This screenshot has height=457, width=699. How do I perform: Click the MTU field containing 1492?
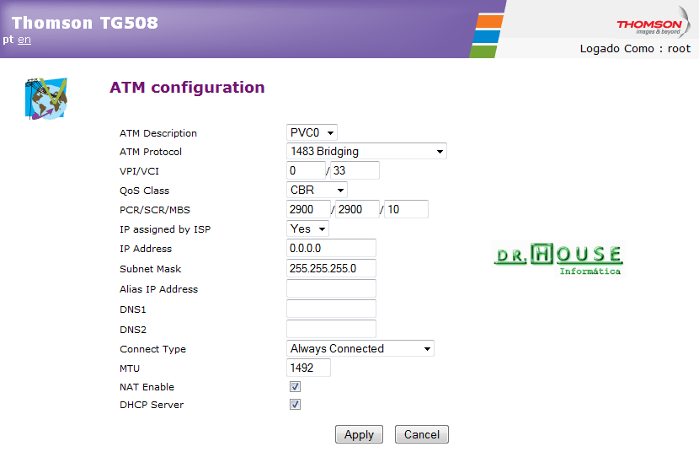click(308, 368)
